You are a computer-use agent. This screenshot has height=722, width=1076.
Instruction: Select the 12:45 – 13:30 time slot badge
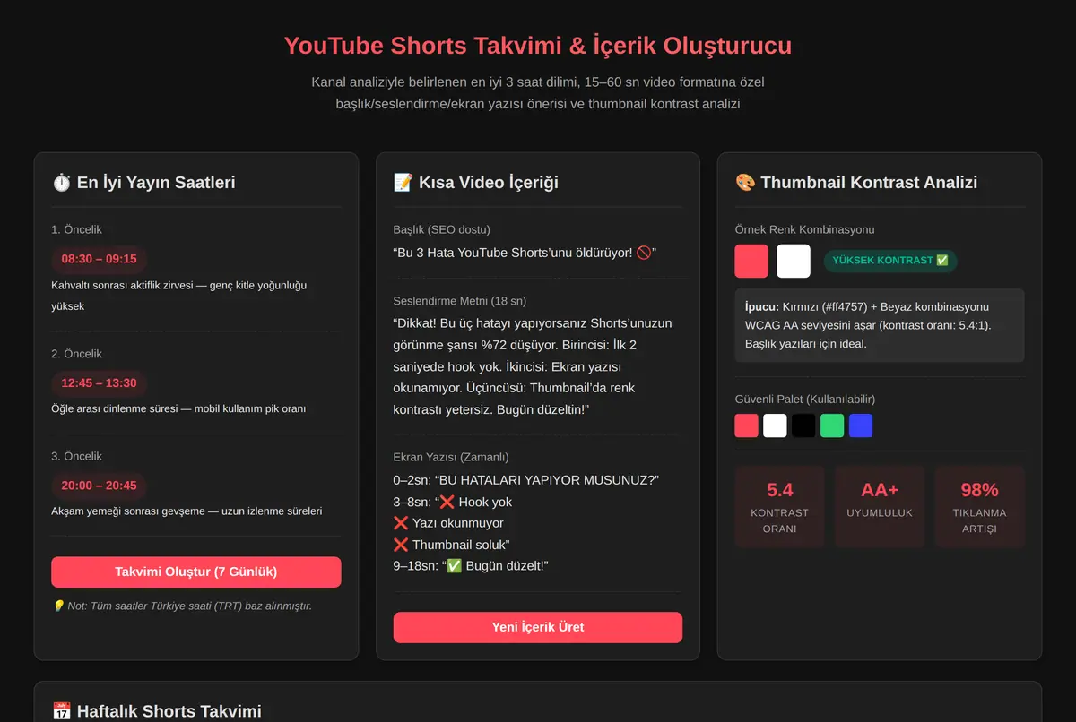(99, 382)
